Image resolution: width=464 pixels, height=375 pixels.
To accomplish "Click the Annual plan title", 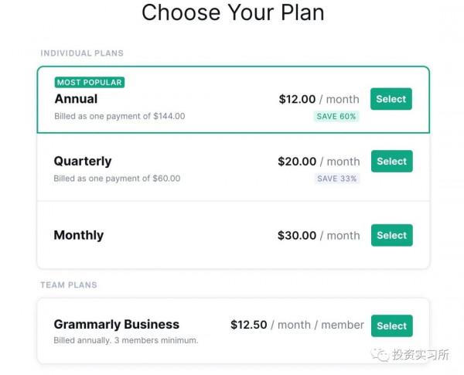I will (x=76, y=99).
